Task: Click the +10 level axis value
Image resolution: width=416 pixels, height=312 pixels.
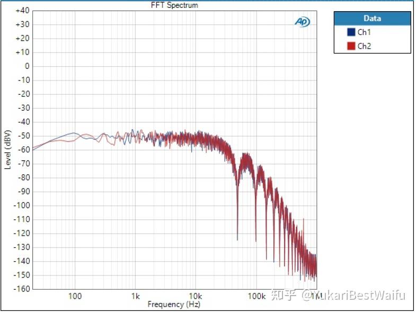Action: pyautogui.click(x=22, y=52)
